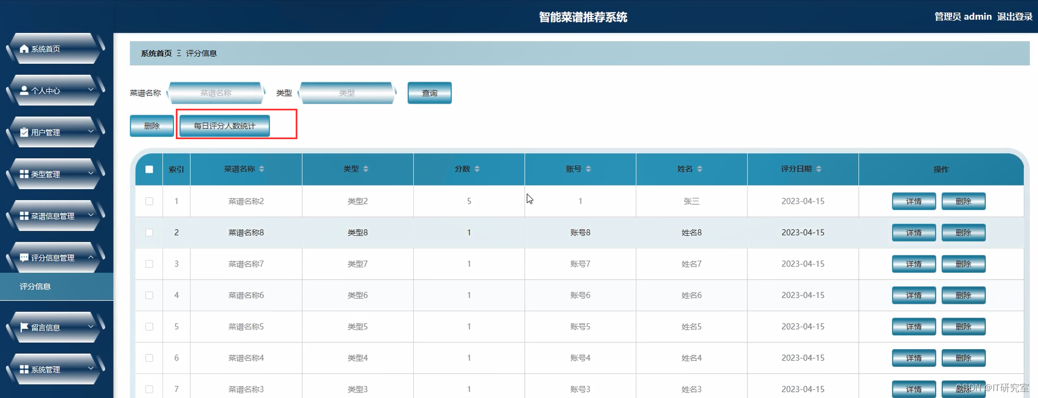Click the cell 姓名7
This screenshot has height=398, width=1038.
click(692, 264)
